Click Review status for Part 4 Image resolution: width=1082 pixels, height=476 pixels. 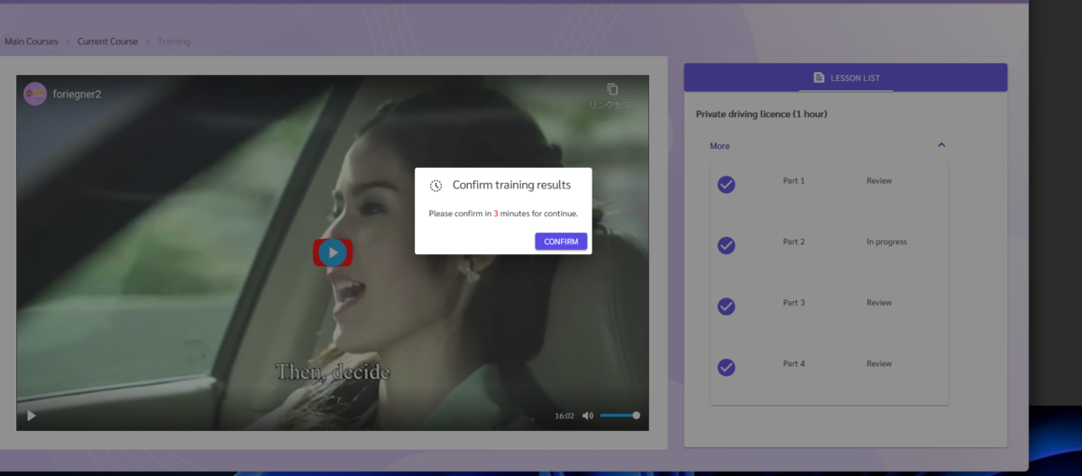pos(879,364)
